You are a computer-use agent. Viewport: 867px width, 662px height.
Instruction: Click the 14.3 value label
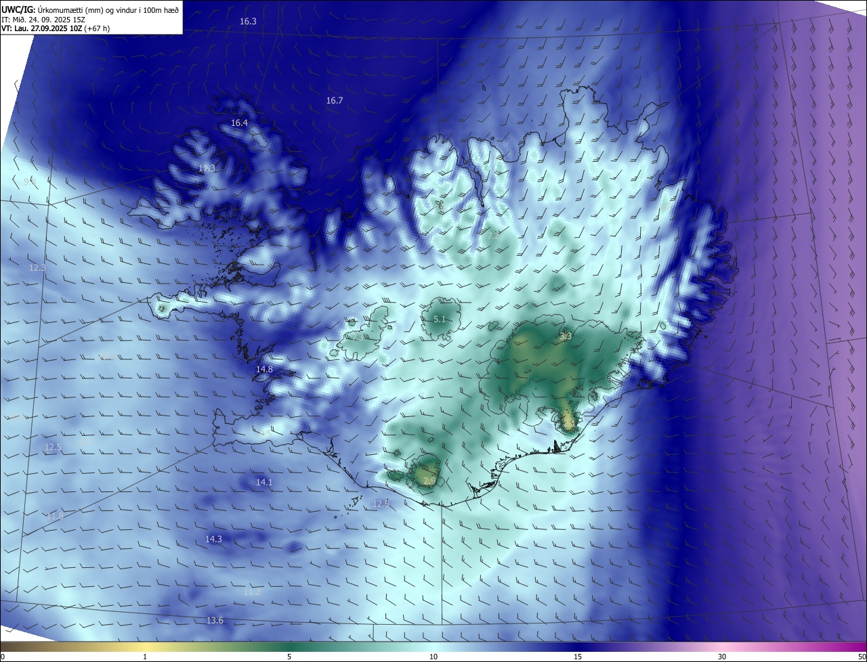213,539
